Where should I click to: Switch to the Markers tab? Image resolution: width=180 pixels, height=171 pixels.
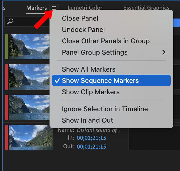pos(36,8)
